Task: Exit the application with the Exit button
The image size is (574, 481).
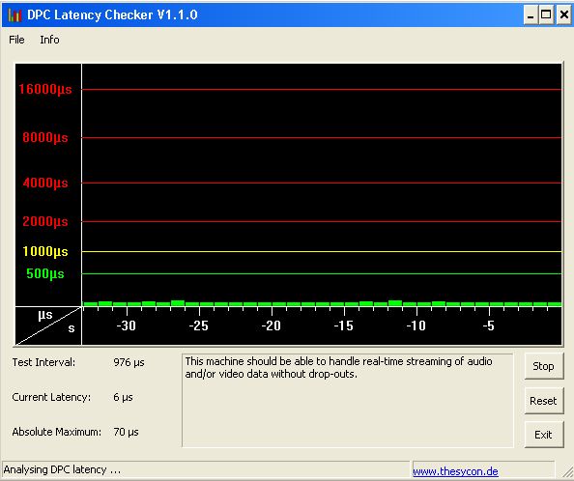Action: tap(543, 435)
